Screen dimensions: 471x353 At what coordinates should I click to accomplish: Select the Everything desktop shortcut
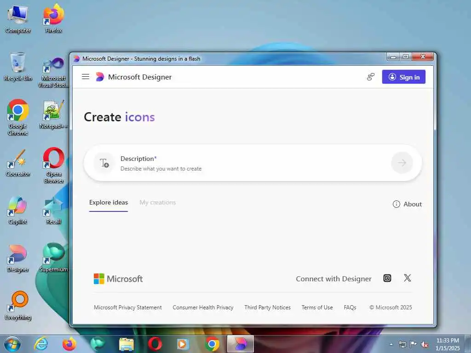tap(18, 306)
